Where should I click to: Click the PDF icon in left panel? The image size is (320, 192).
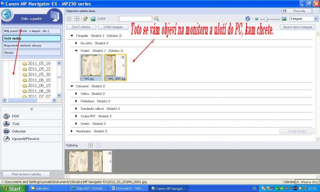coord(6,116)
